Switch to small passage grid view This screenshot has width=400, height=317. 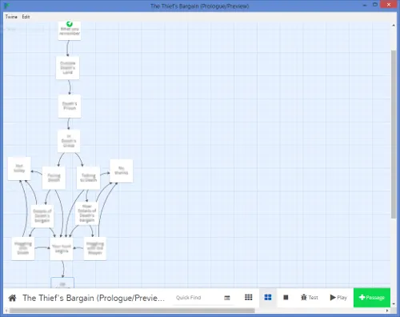click(x=249, y=297)
